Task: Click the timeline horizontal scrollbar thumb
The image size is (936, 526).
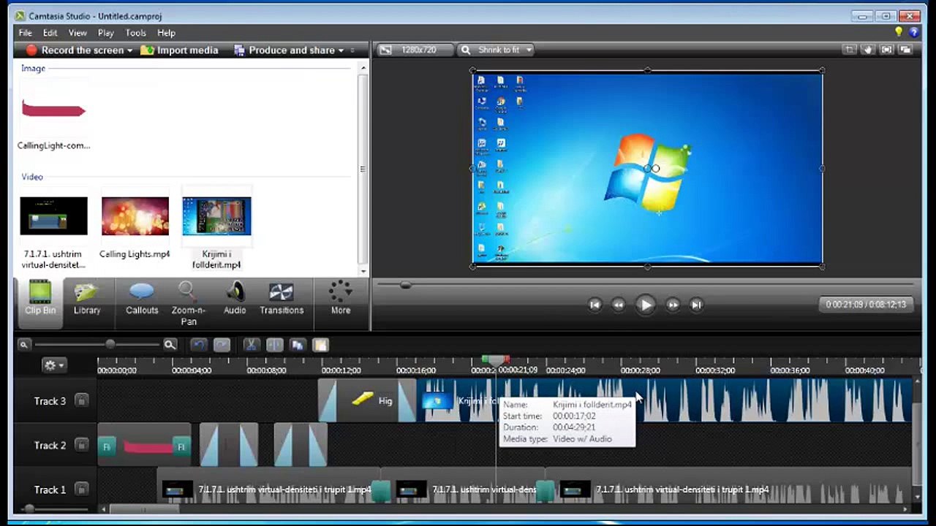Action: pos(143,509)
